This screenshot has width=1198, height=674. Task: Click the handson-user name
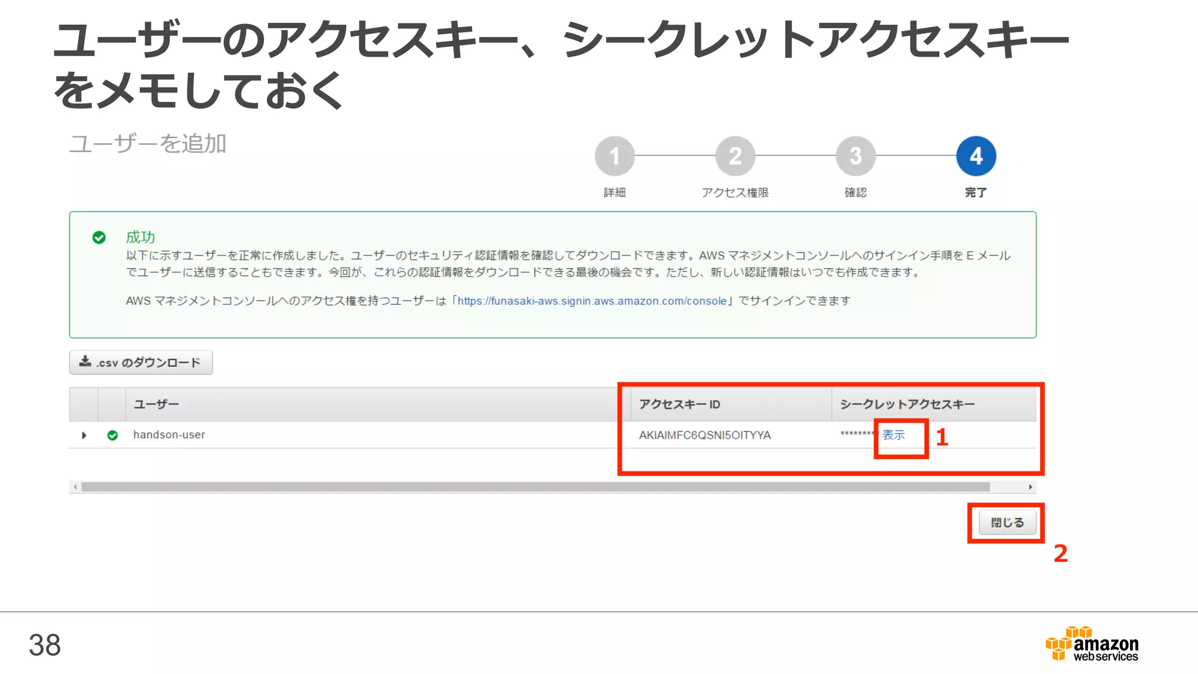pyautogui.click(x=169, y=435)
